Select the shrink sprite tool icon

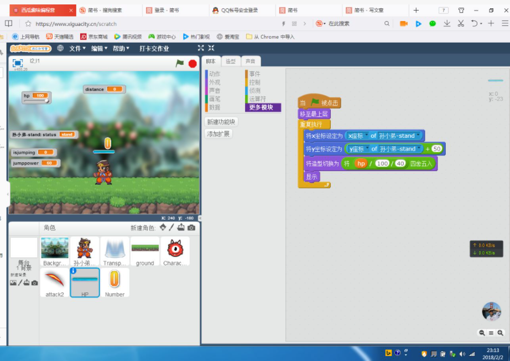click(211, 48)
